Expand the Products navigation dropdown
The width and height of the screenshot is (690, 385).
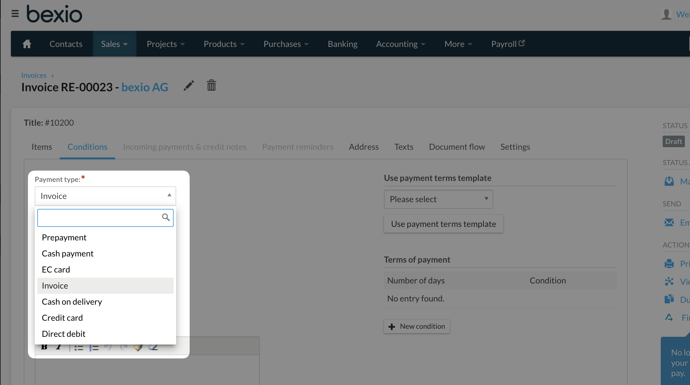tap(224, 44)
